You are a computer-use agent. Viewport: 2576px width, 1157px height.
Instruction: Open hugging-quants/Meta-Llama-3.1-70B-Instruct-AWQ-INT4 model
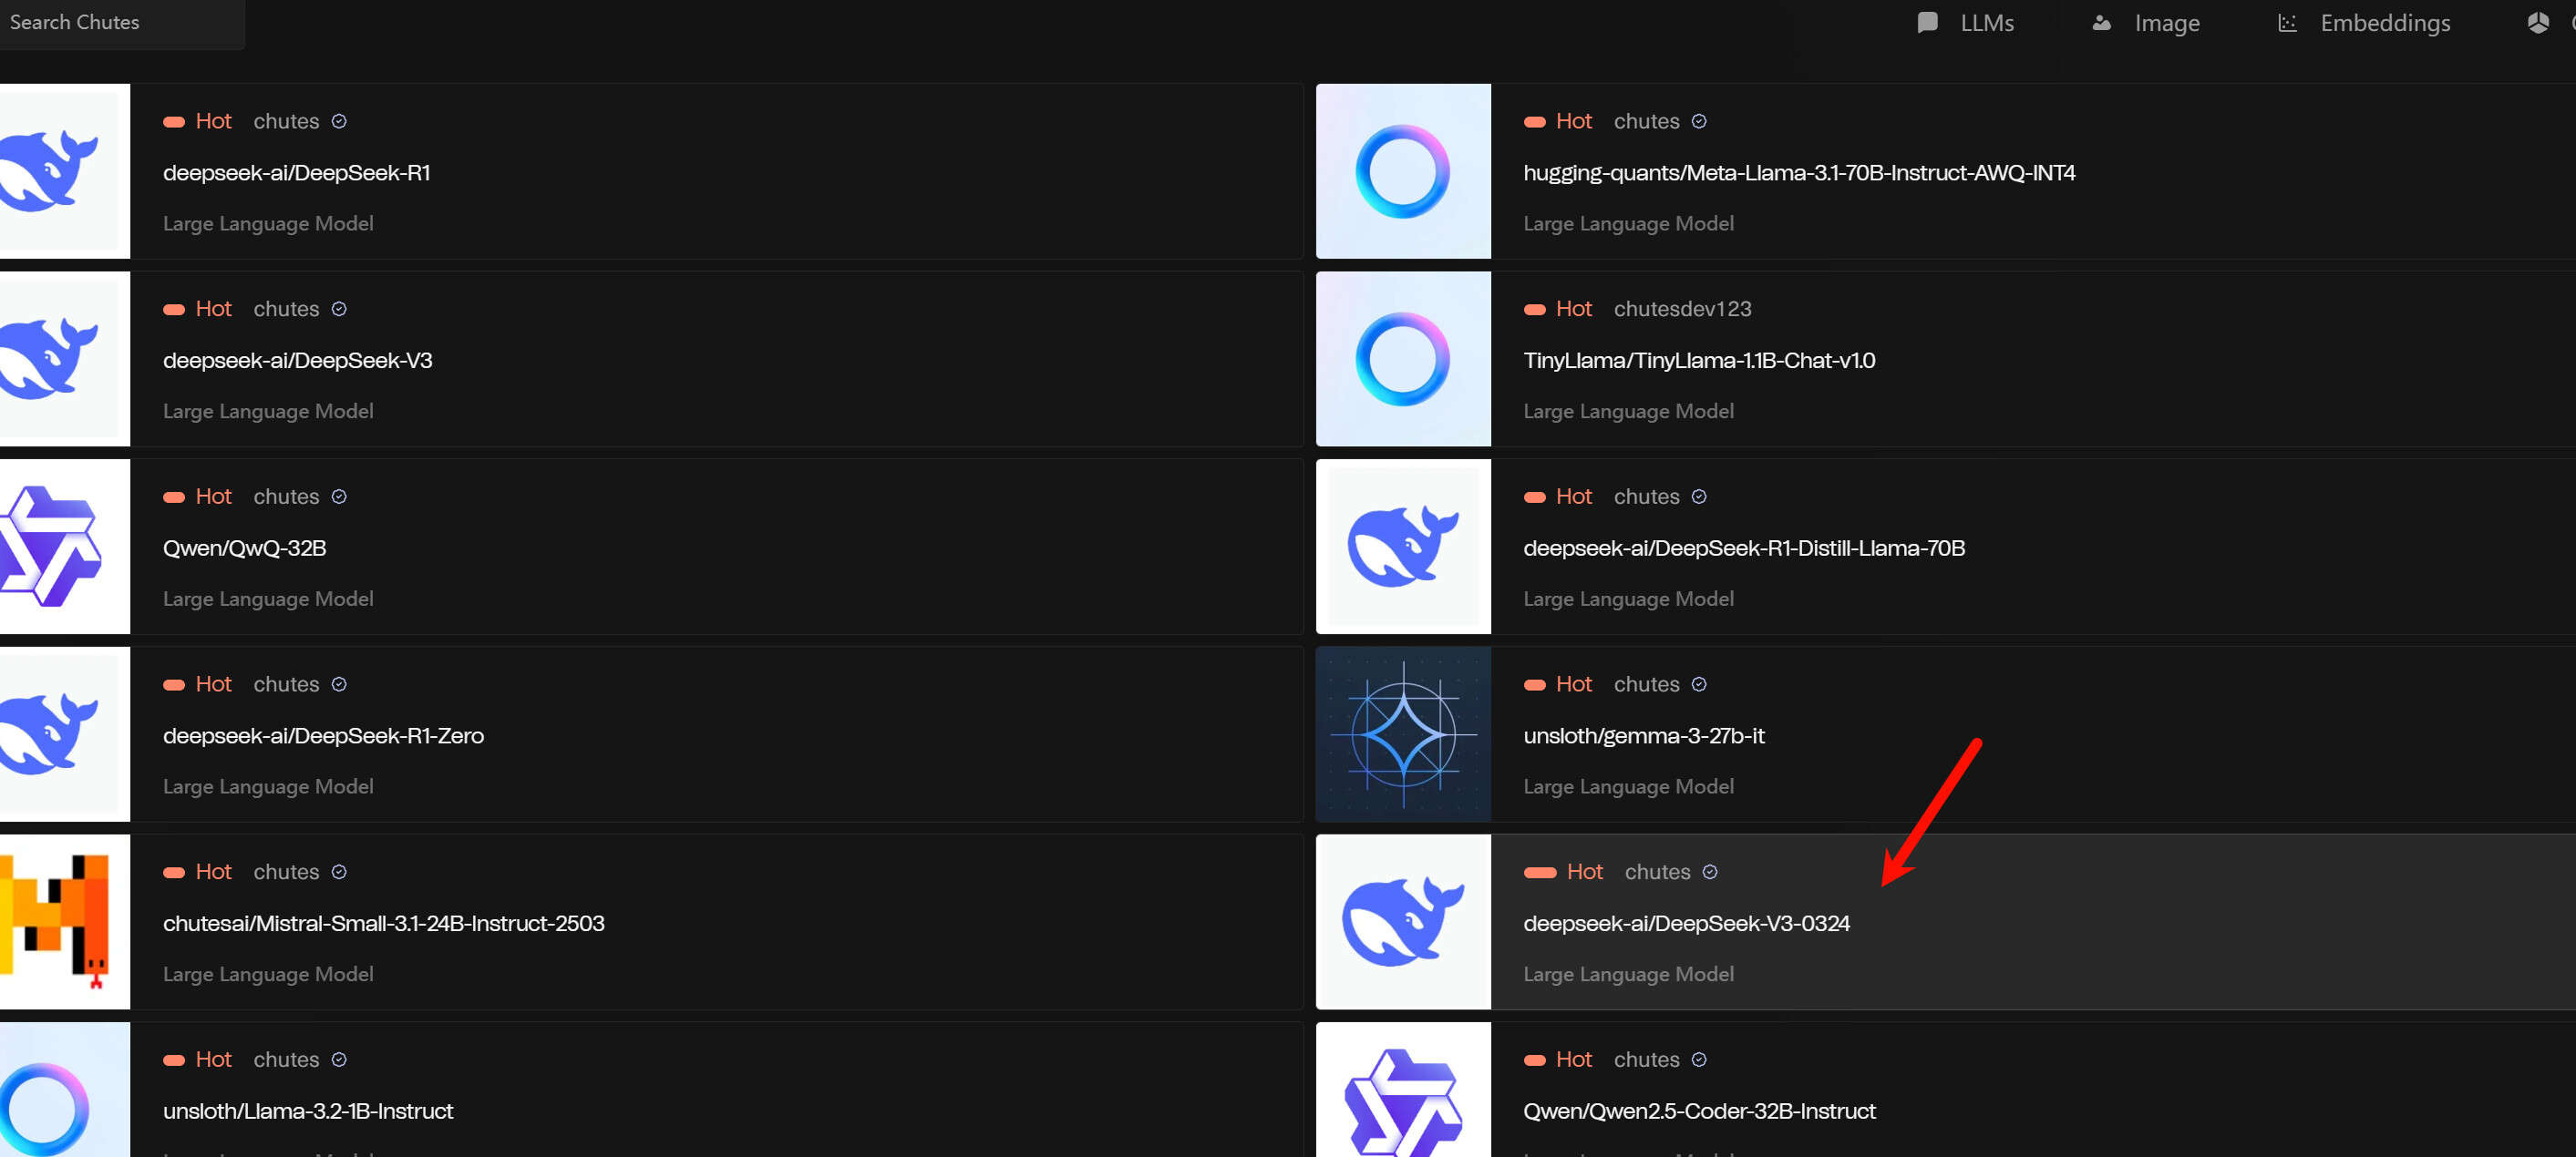[x=1799, y=173]
